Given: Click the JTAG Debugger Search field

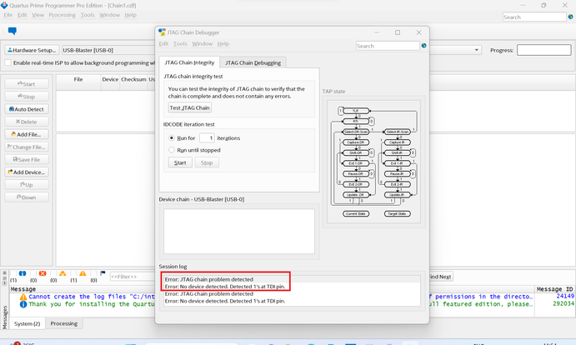Looking at the screenshot, I should (388, 46).
